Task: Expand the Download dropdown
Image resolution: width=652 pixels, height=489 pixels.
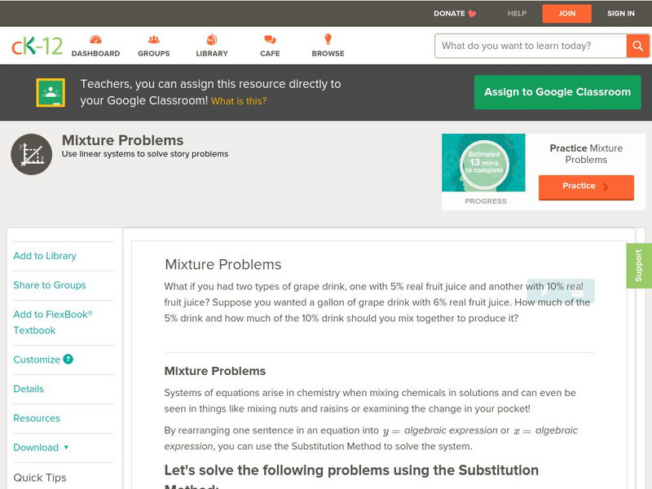Action: [47, 447]
